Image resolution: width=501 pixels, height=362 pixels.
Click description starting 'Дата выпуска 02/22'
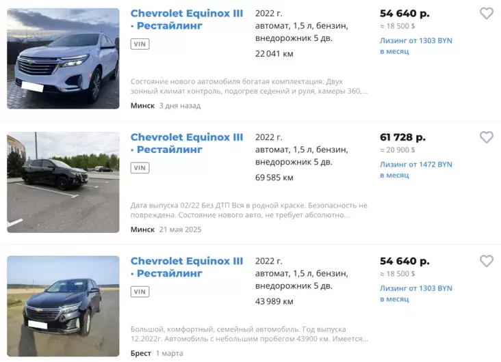249,210
